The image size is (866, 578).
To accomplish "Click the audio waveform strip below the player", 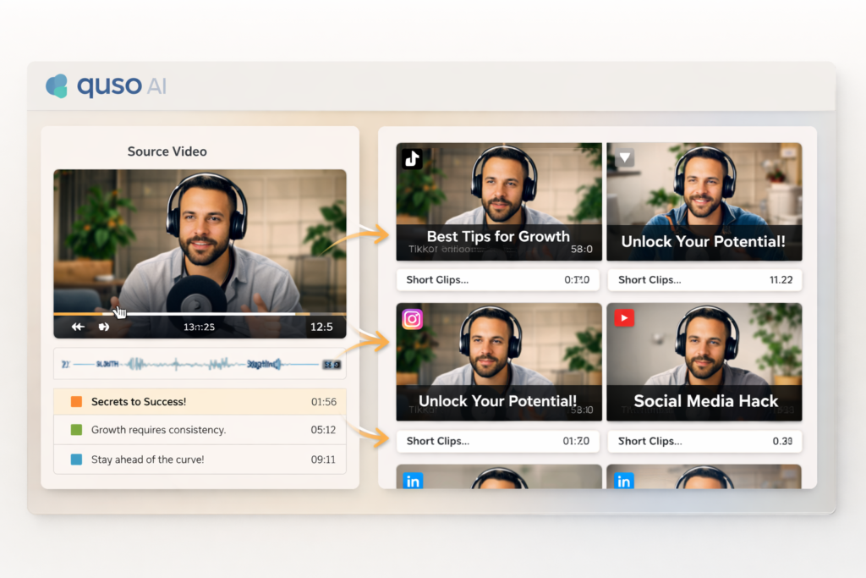I will (200, 362).
